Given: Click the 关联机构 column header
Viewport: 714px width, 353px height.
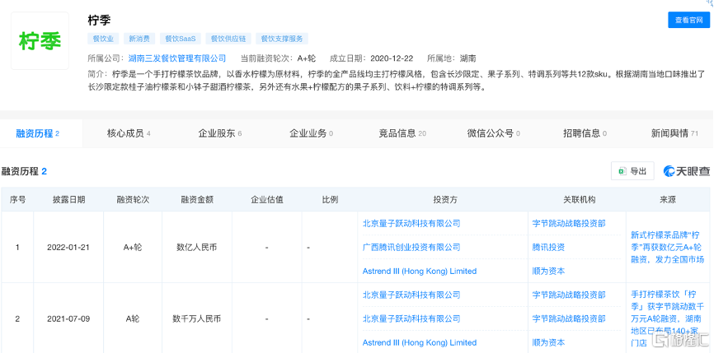Looking at the screenshot, I should (580, 199).
